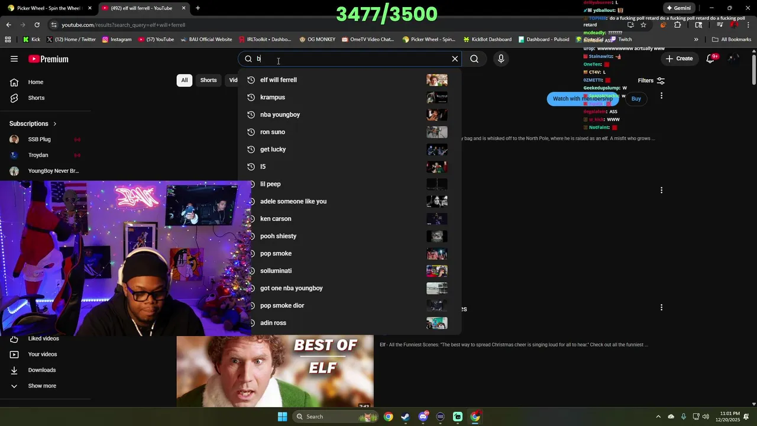Viewport: 757px width, 426px height.
Task: Open the BAU Official Website bookmark
Action: (x=206, y=40)
